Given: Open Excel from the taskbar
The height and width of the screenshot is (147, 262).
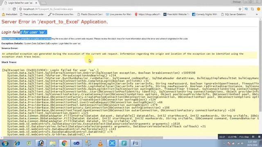Looking at the screenshot, I should tap(29, 143).
